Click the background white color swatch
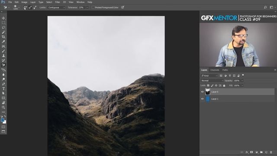 pyautogui.click(x=5, y=122)
